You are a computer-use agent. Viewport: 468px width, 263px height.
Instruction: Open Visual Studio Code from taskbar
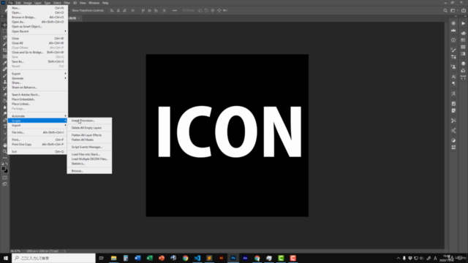tap(197, 258)
